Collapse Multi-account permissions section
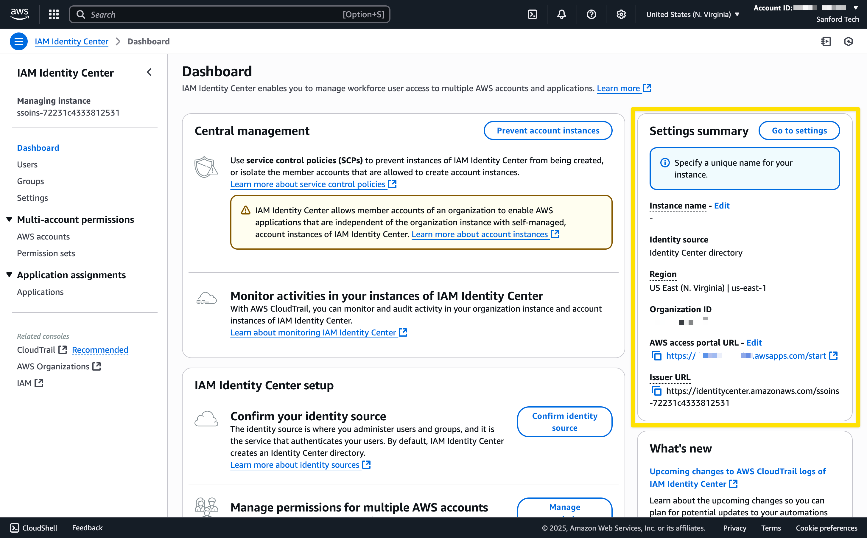This screenshot has width=867, height=538. pos(9,219)
